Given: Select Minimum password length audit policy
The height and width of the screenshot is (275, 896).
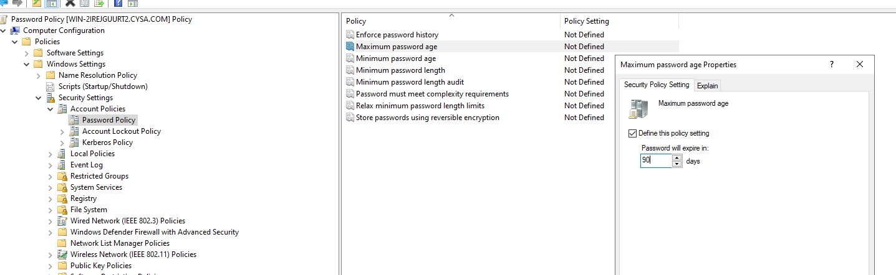Looking at the screenshot, I should pos(410,82).
